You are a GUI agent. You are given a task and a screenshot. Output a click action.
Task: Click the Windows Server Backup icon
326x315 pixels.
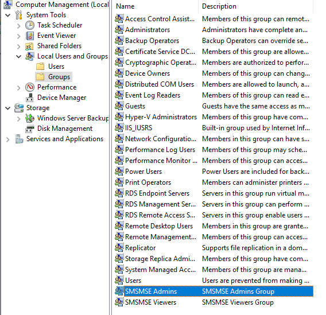click(30, 118)
